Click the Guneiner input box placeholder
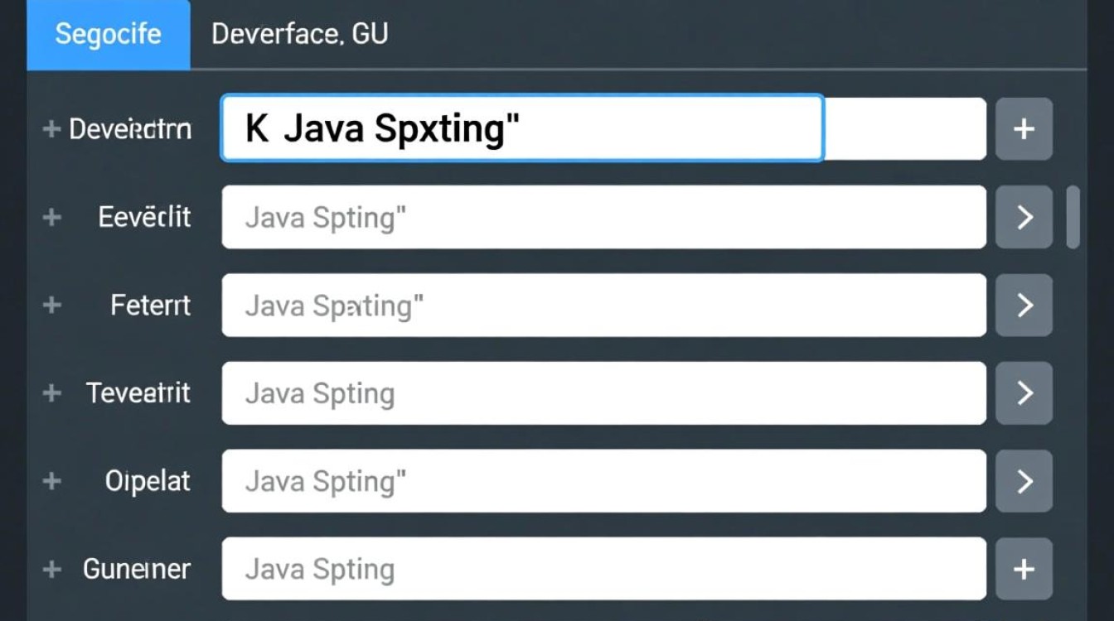 pos(603,569)
